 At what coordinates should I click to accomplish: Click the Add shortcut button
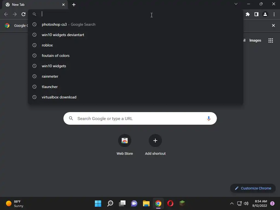coord(155,145)
